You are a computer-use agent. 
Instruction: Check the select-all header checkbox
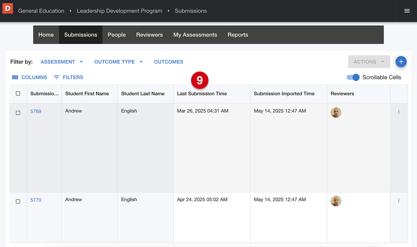click(x=18, y=93)
